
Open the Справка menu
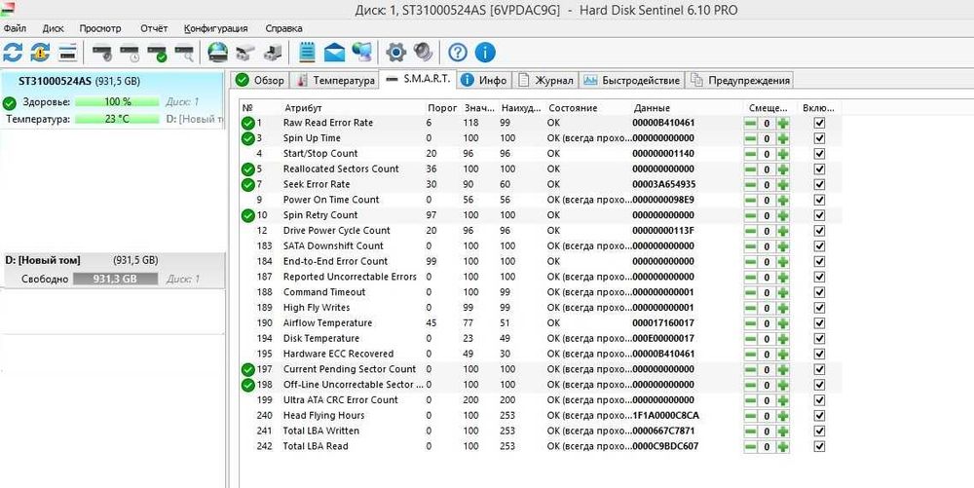tap(283, 28)
